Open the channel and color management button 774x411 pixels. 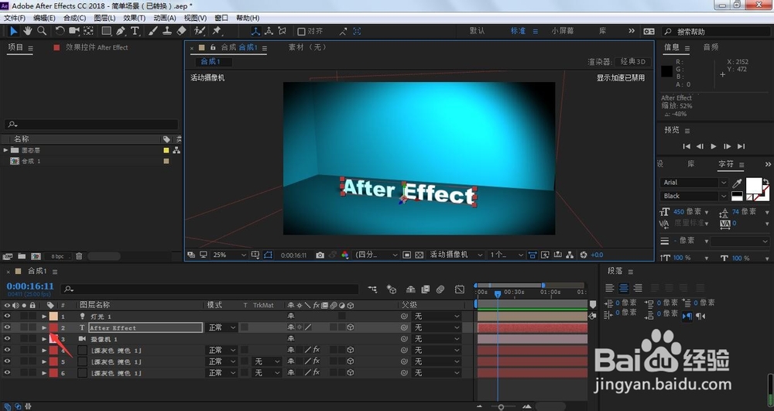(345, 255)
